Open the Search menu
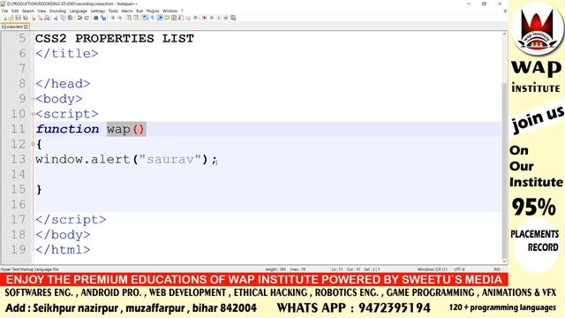 click(x=27, y=11)
